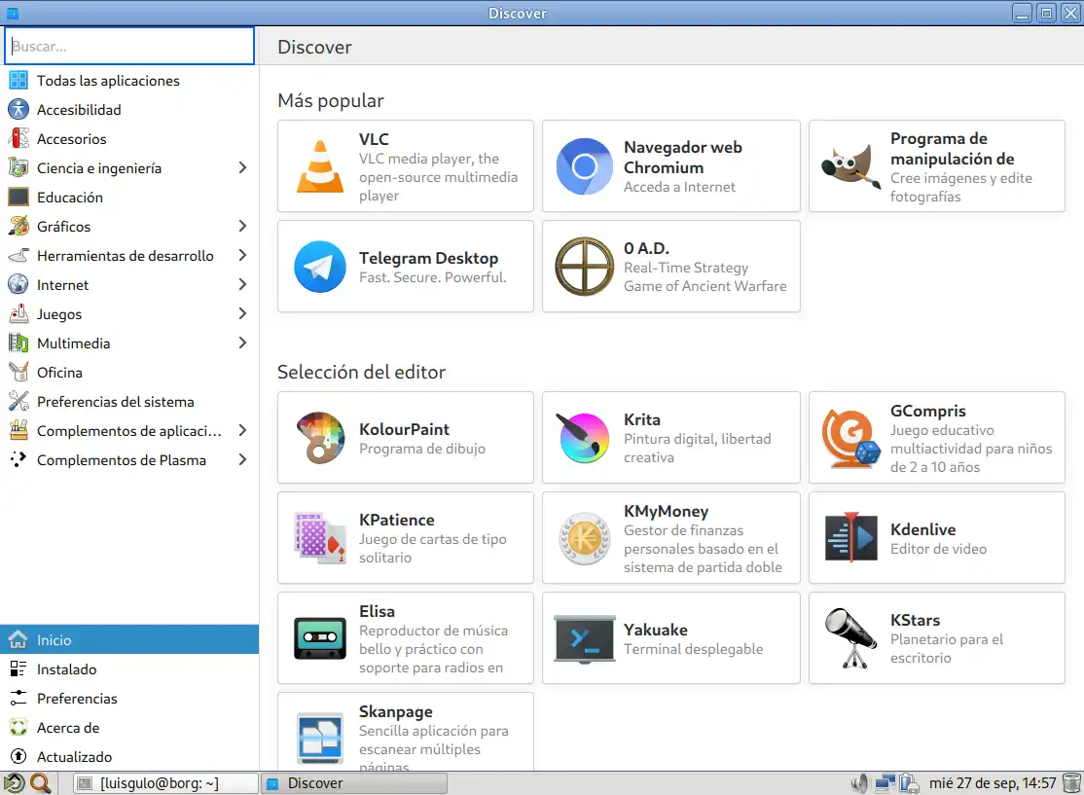1084x795 pixels.
Task: Select Todas las aplicaciones category
Action: point(129,80)
